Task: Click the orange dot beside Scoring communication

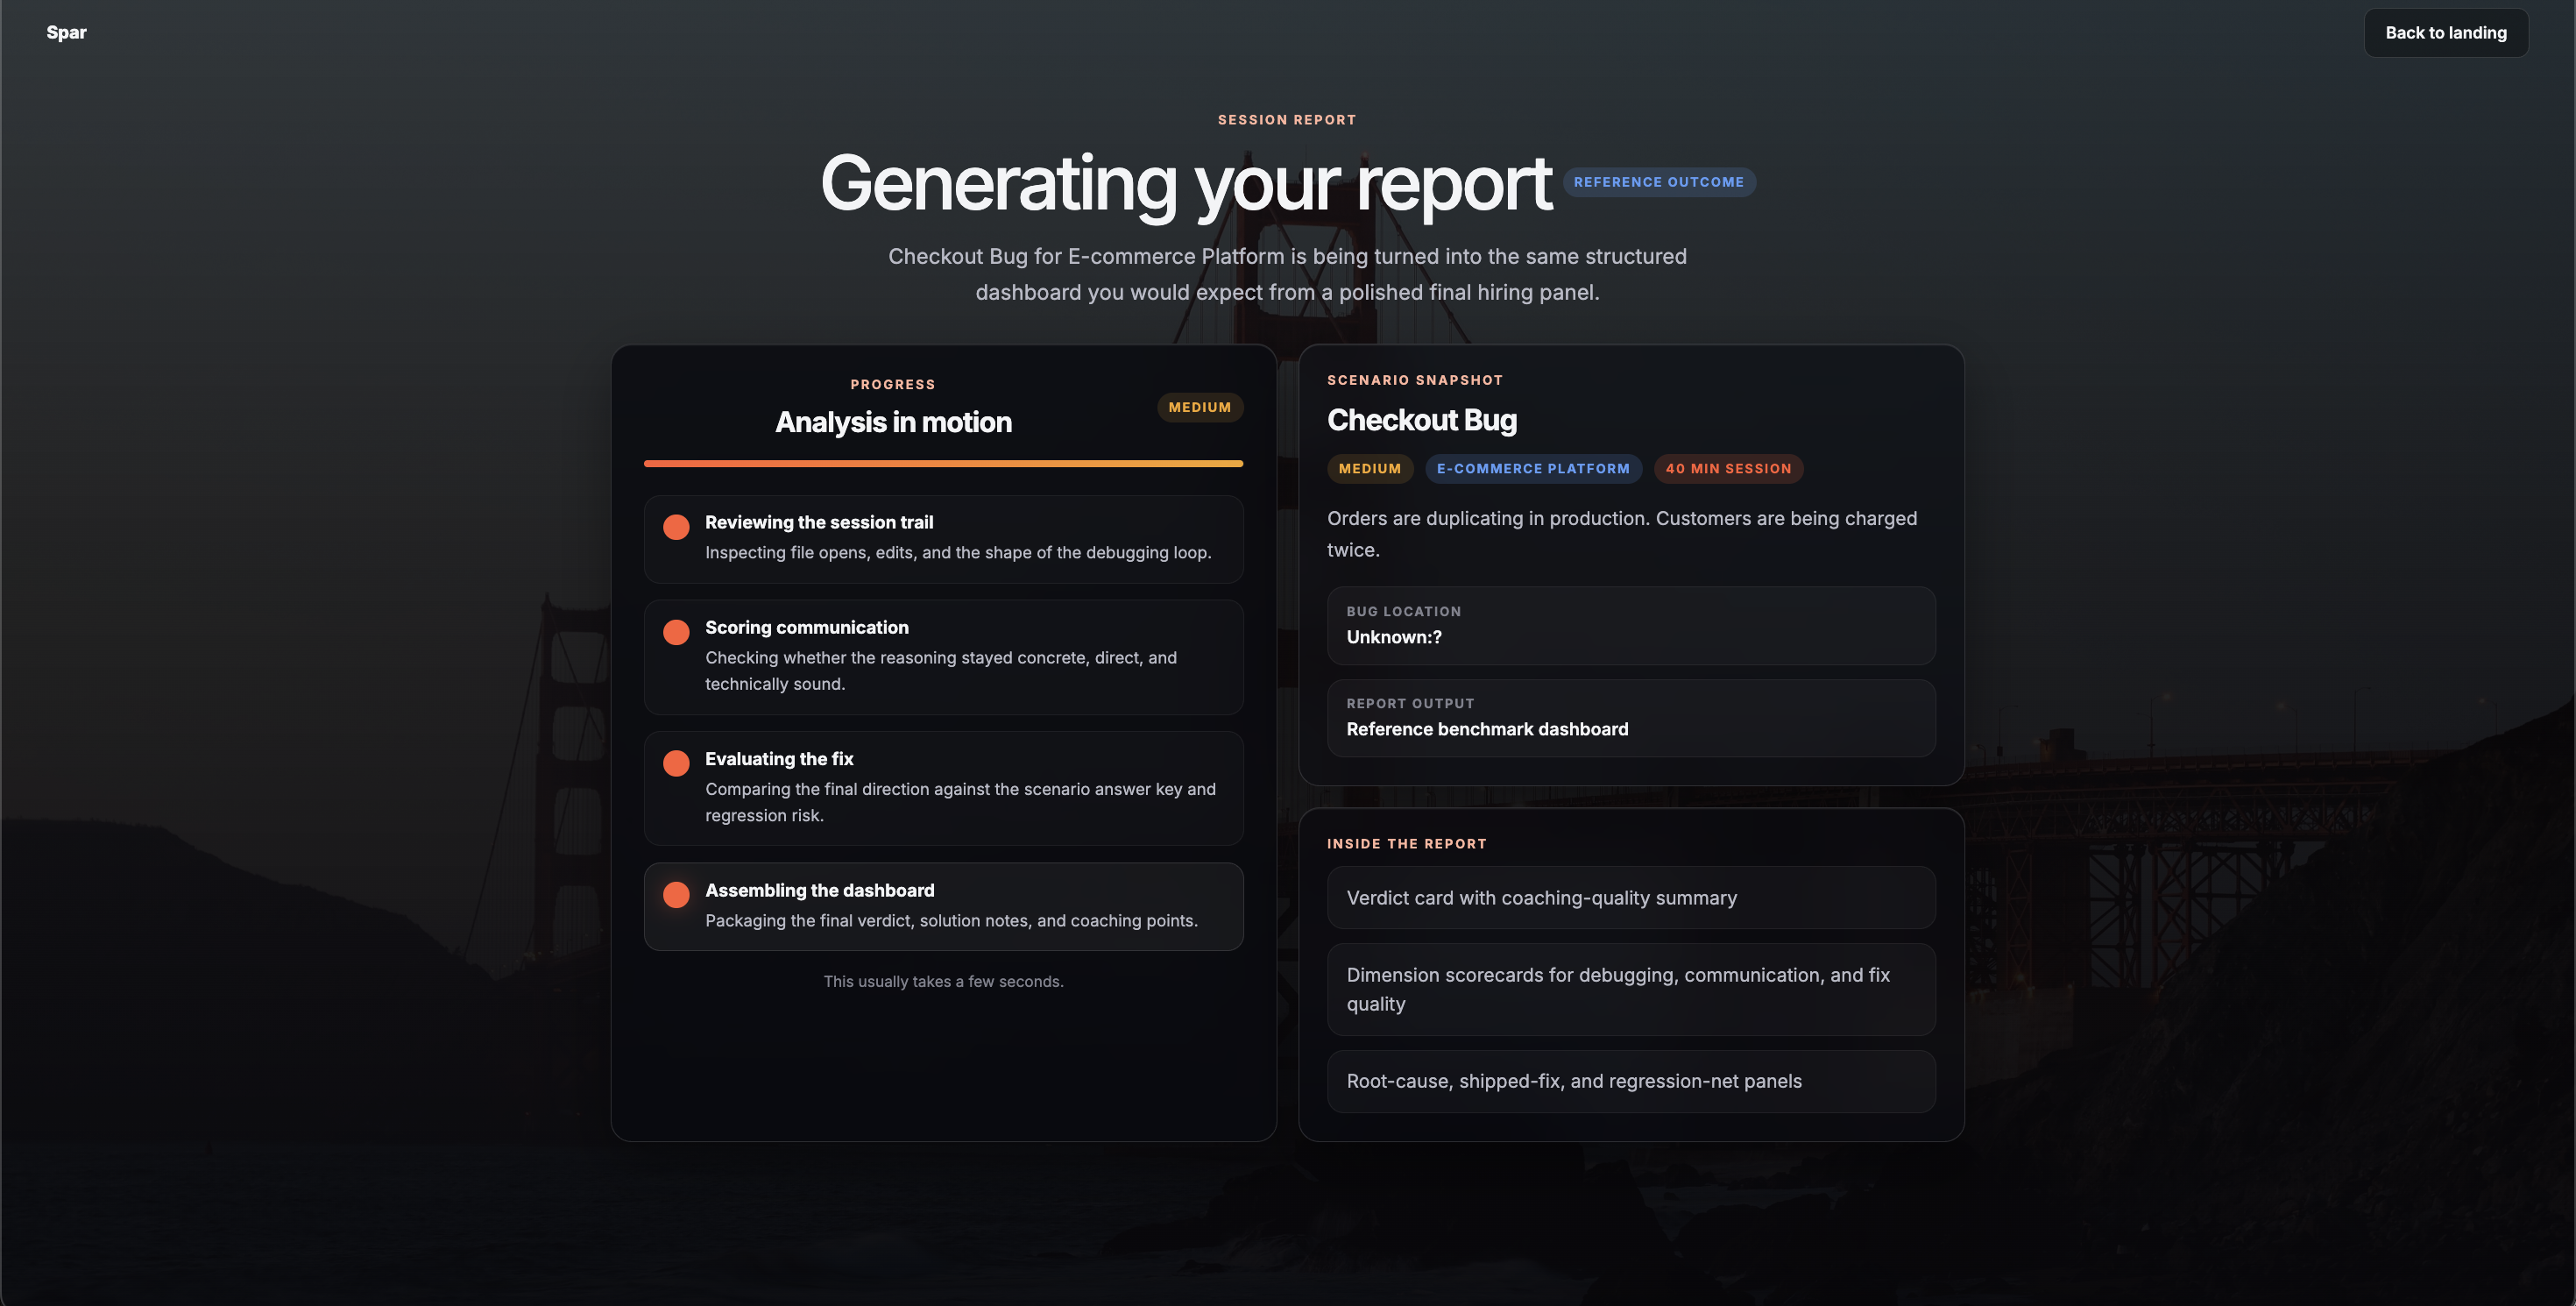Action: coord(676,632)
